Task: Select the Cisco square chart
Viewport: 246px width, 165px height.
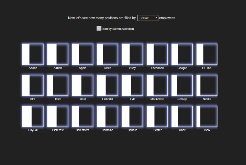Action: [108, 55]
